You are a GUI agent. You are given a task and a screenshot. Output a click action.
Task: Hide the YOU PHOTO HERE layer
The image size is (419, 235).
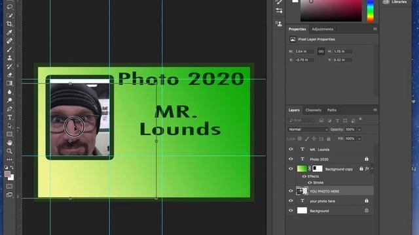coord(291,191)
